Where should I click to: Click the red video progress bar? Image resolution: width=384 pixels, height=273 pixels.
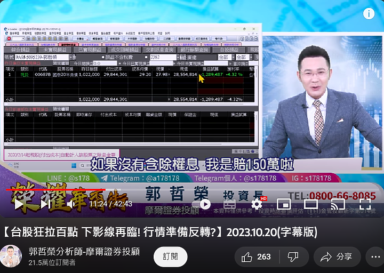point(55,189)
